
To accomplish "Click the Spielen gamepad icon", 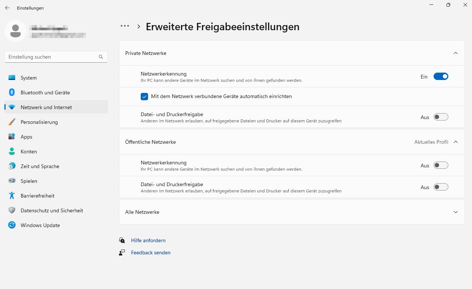I will [x=12, y=181].
